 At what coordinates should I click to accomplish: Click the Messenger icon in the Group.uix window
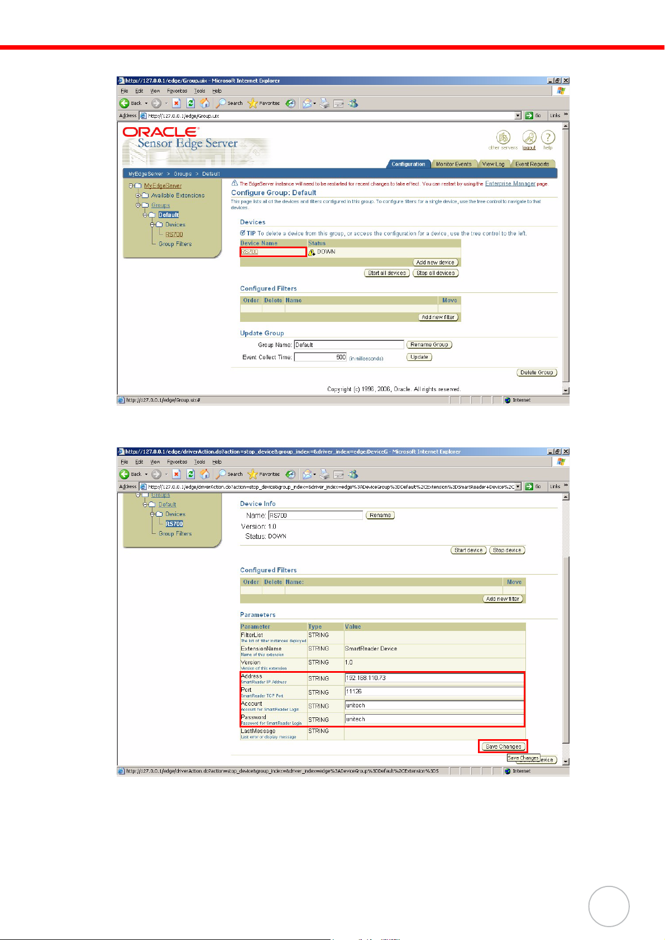click(x=353, y=103)
